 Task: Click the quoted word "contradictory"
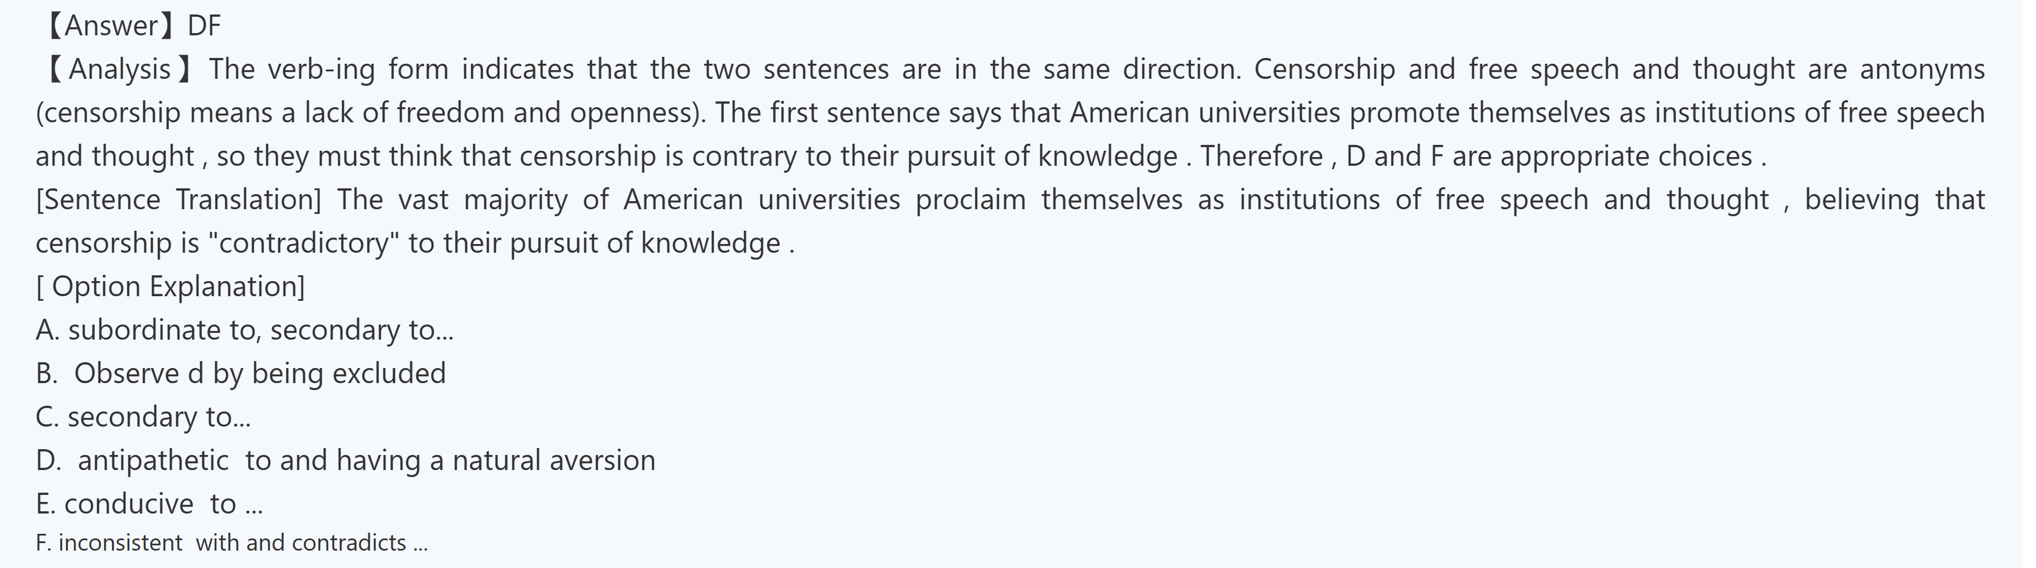point(303,243)
